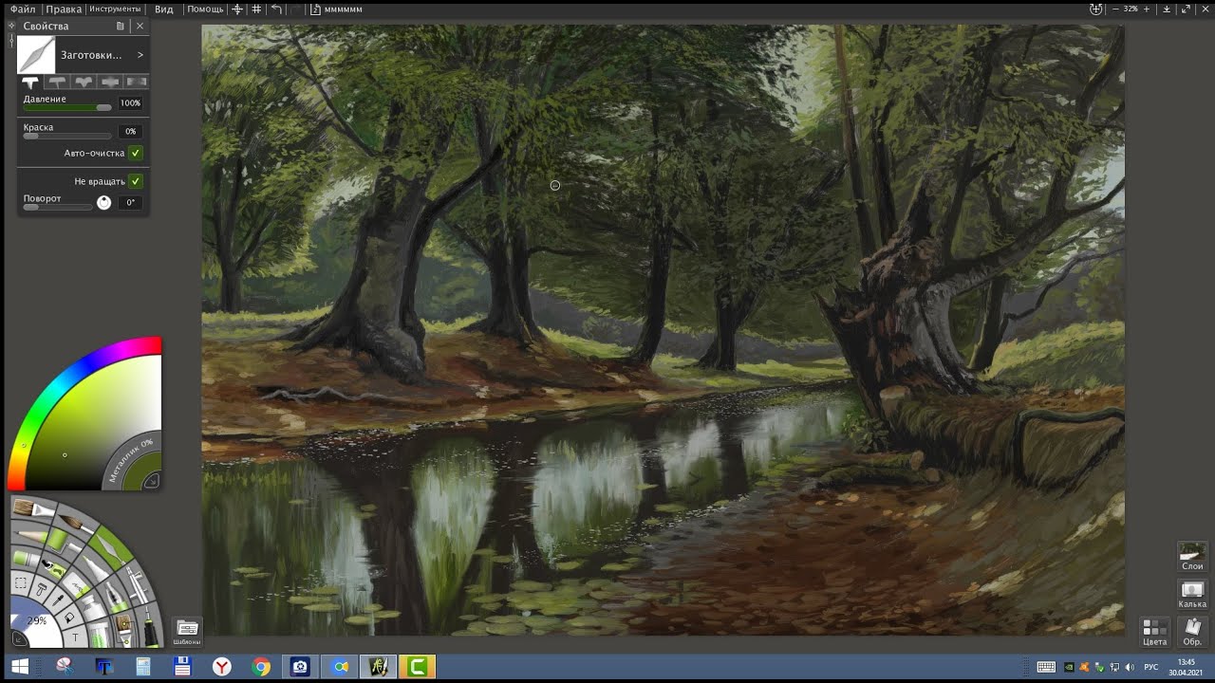
Task: Click the redo arrow icon
Action: 295,9
